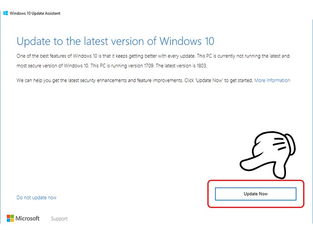Click the version 1709 number in the text
The image size is (313, 235).
[149, 66]
